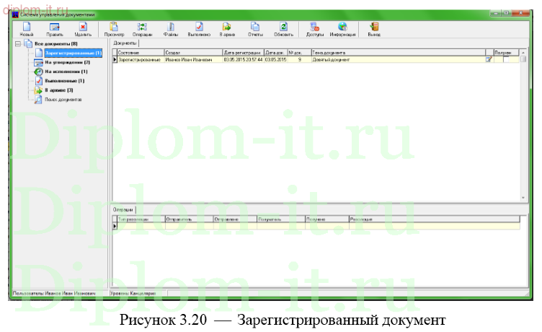542x332 pixels.
Task: Open the Доступы access icon
Action: tap(315, 29)
